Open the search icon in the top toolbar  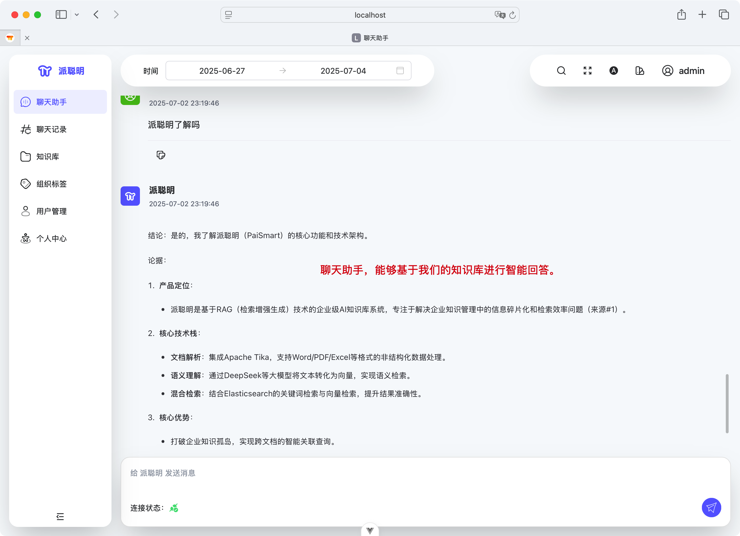(x=561, y=71)
